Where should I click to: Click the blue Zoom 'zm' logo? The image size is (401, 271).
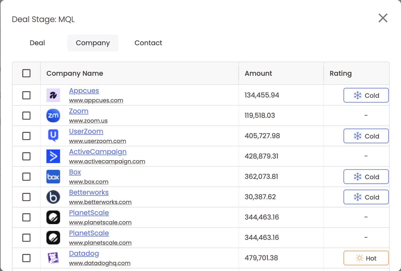[53, 115]
